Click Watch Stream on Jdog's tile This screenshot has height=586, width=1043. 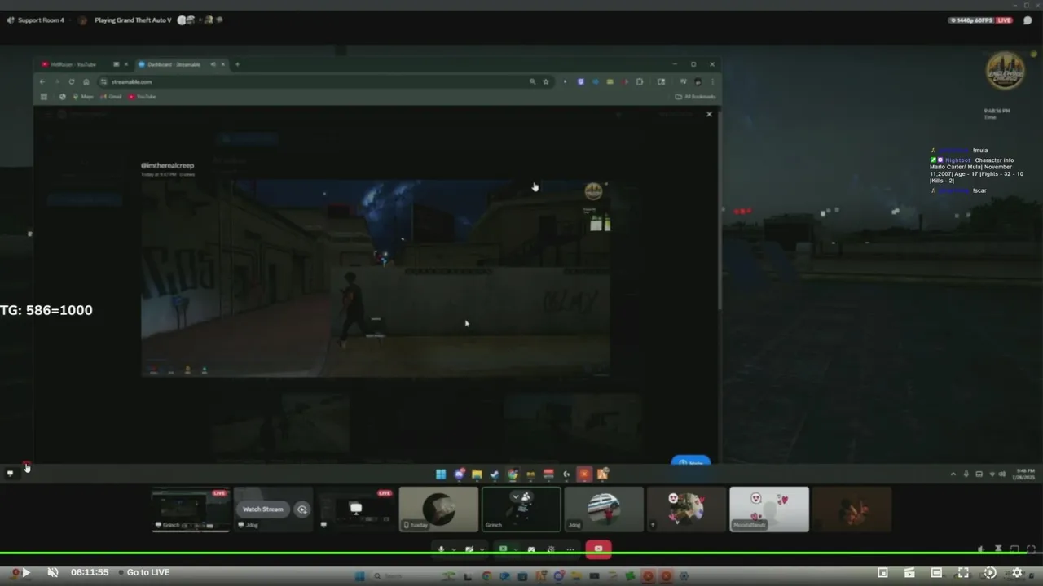pyautogui.click(x=262, y=509)
